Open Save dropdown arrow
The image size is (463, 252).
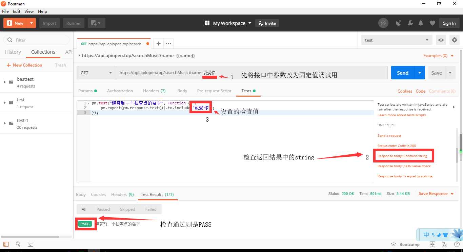450,73
